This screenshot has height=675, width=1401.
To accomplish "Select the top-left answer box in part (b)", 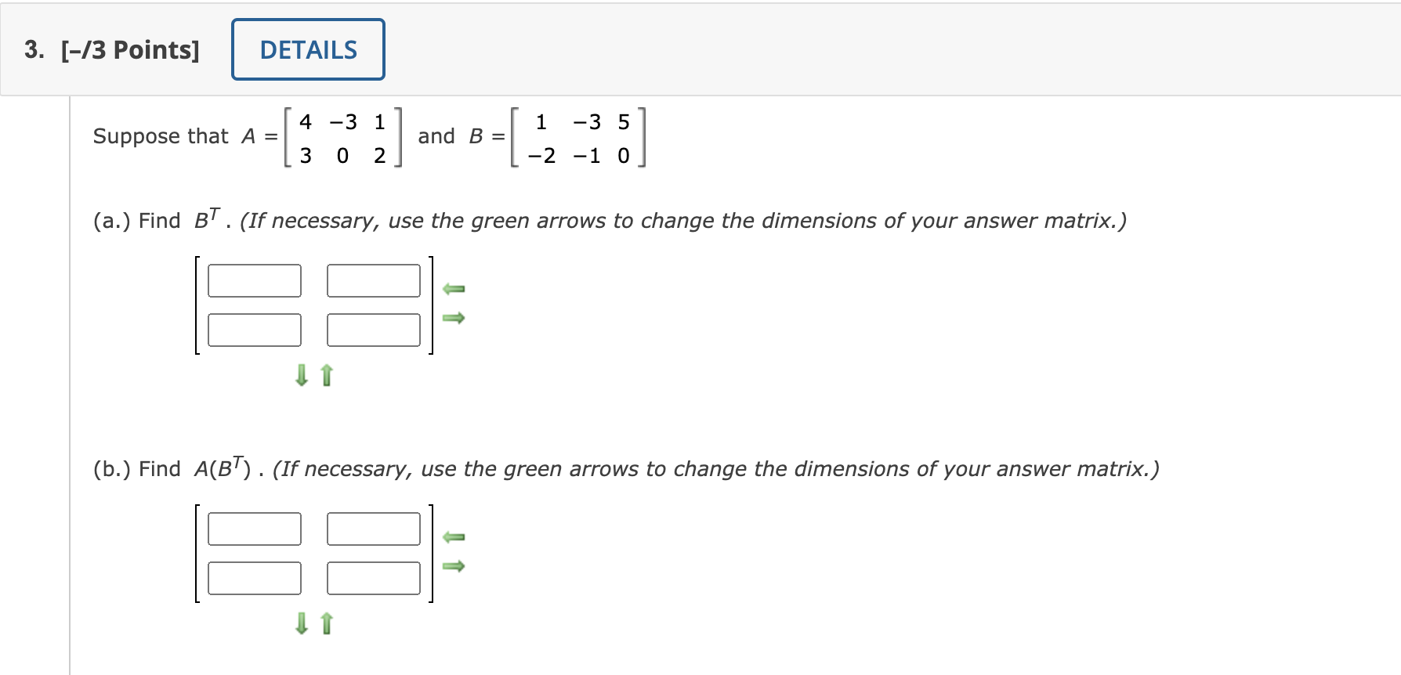I will [254, 529].
